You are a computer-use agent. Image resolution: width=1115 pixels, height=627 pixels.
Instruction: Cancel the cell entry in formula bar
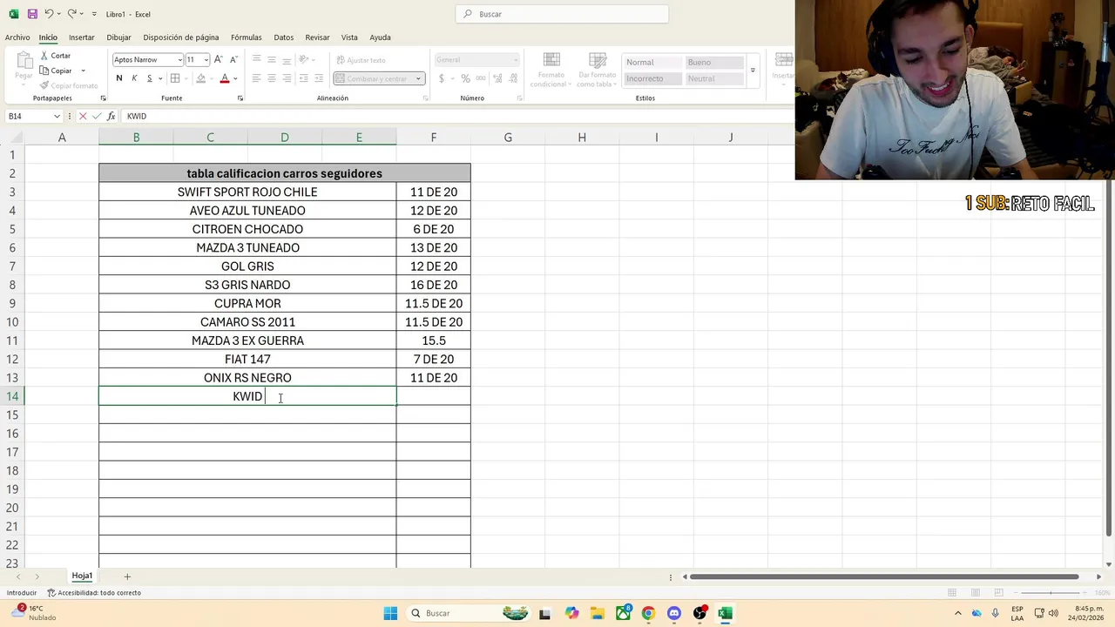[83, 116]
